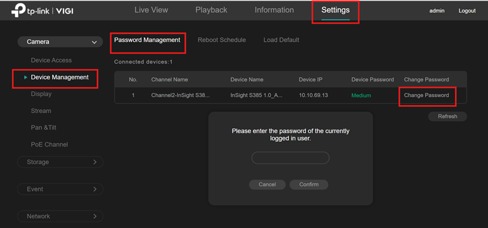
Task: Expand the Network section
Action: (x=60, y=216)
